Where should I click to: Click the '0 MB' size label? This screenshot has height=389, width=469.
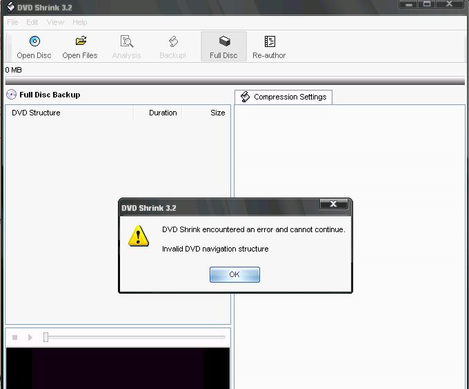click(x=14, y=70)
